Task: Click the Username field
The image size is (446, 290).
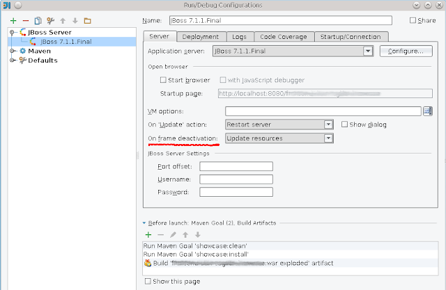Action: pos(236,179)
